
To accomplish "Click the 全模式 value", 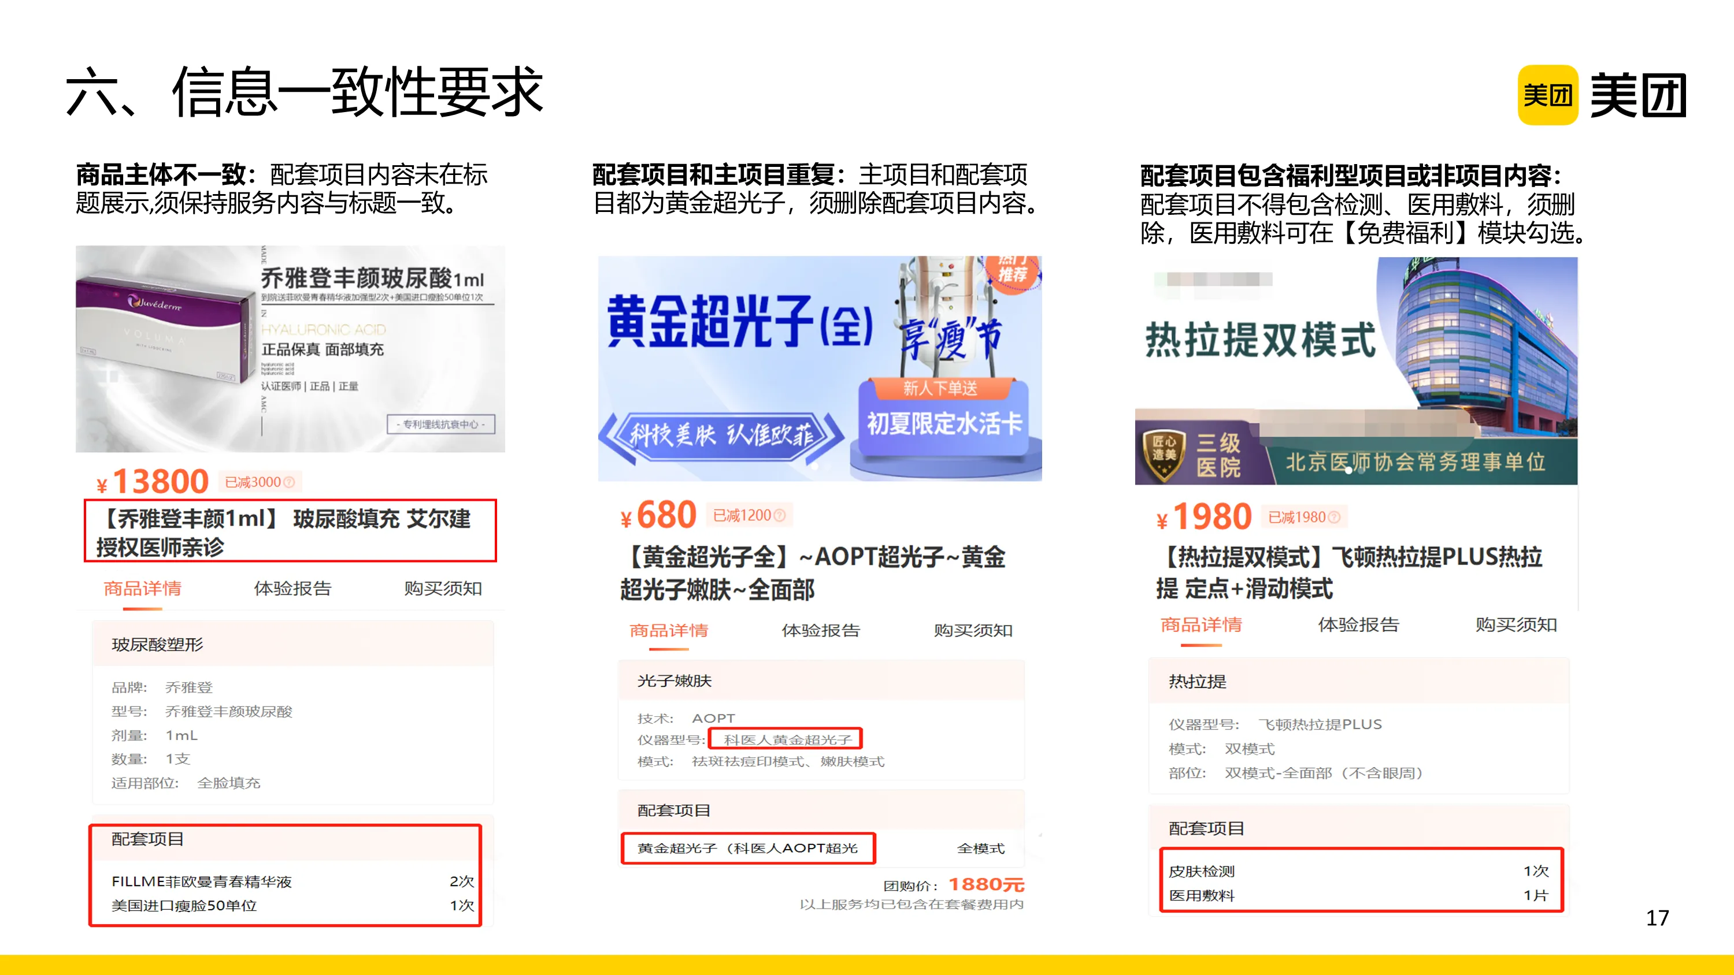I will point(981,849).
